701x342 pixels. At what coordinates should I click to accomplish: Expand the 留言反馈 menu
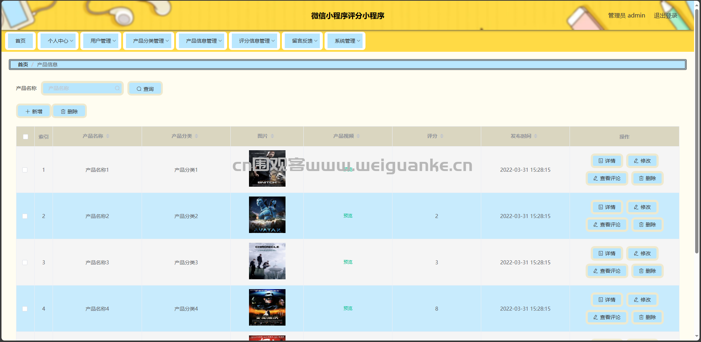point(302,41)
